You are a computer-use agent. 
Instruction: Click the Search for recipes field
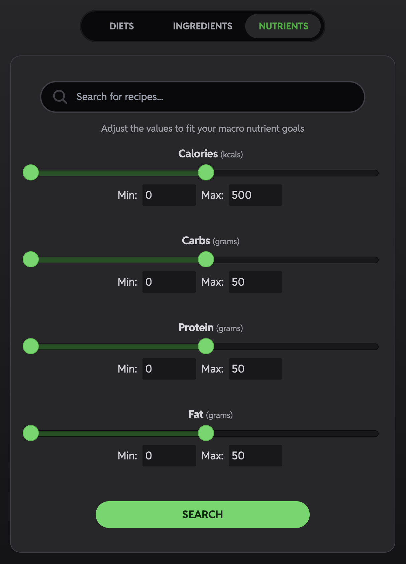tap(214, 97)
